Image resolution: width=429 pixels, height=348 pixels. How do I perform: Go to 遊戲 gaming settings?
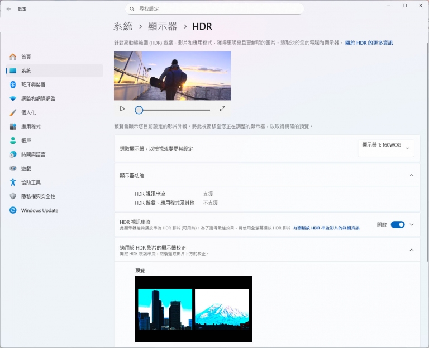(26, 168)
